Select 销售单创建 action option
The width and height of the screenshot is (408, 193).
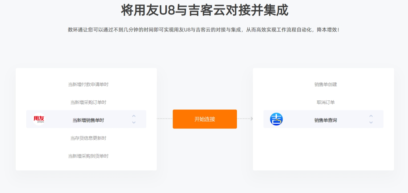coord(326,84)
